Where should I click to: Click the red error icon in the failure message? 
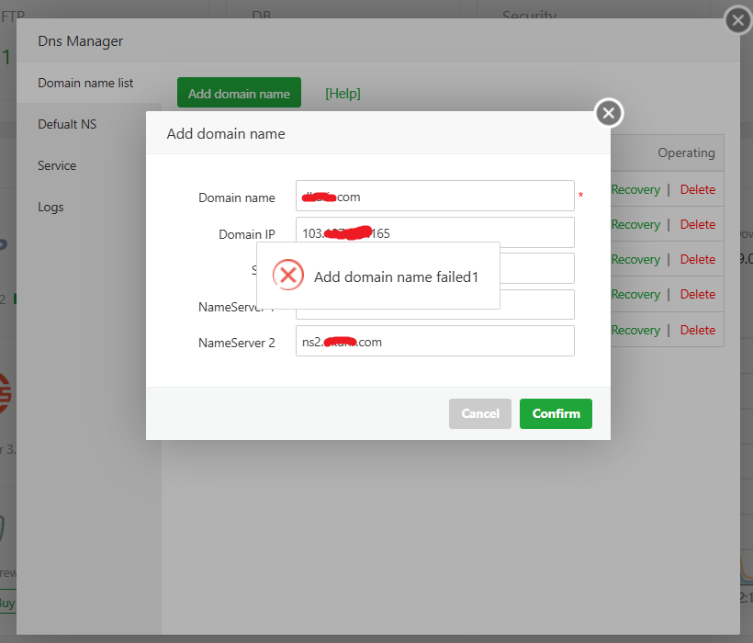(x=287, y=275)
